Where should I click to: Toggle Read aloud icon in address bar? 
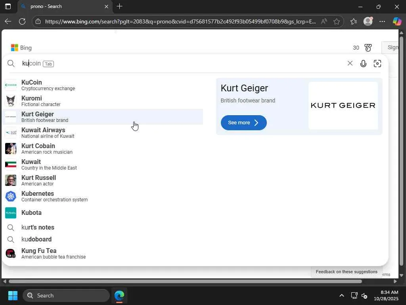(x=324, y=21)
